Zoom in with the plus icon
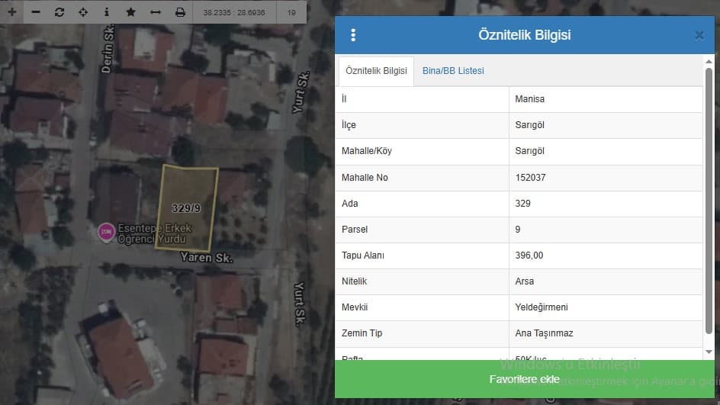 [x=12, y=12]
